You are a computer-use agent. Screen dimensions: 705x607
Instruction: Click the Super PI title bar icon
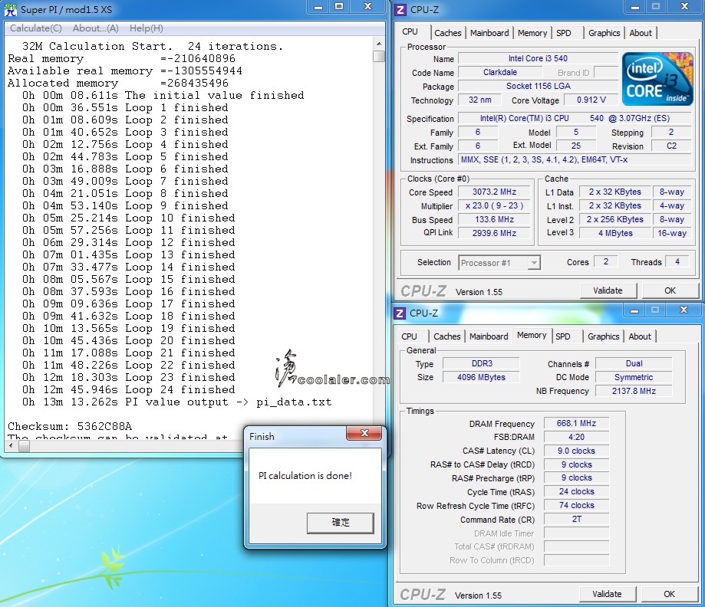coord(10,9)
